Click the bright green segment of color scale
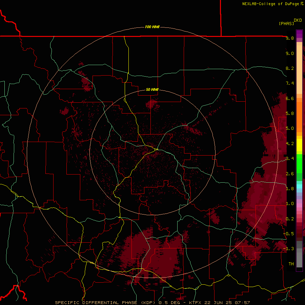Image resolution: width=305 pixels, height=305 pixels. pos(299,163)
